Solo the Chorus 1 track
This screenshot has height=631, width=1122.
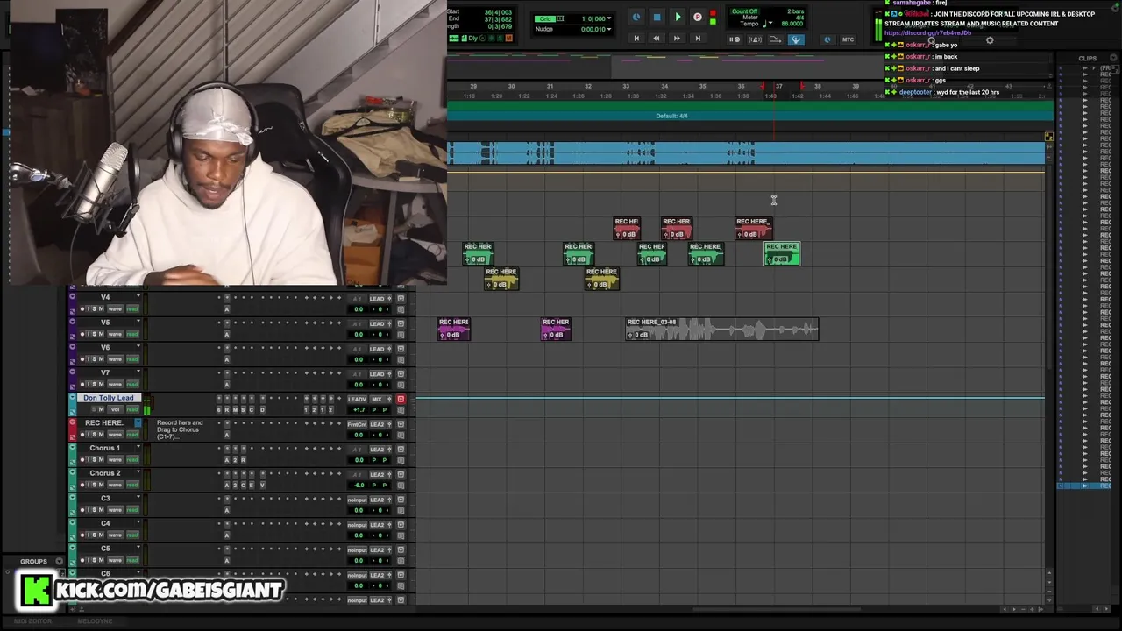click(95, 460)
